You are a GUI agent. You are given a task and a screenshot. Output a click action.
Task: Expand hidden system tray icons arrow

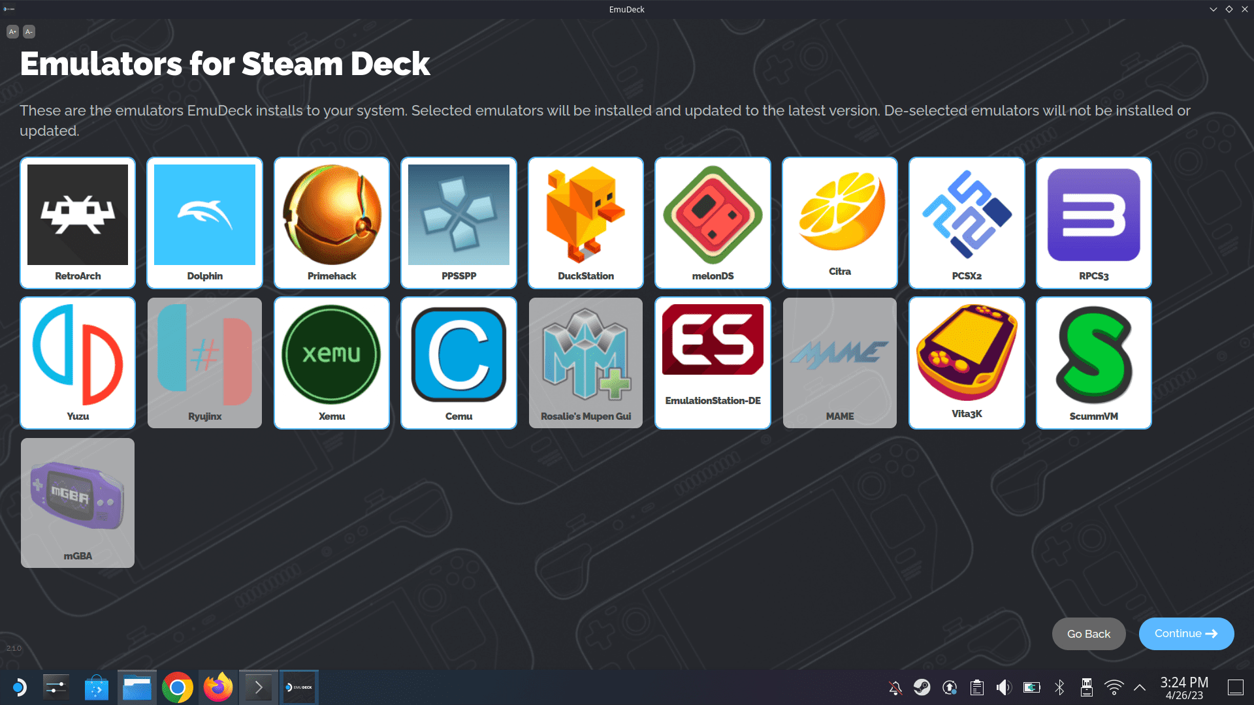coord(1140,687)
